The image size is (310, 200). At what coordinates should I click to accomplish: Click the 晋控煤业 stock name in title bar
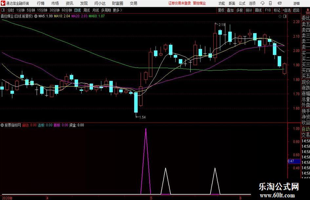199,3
